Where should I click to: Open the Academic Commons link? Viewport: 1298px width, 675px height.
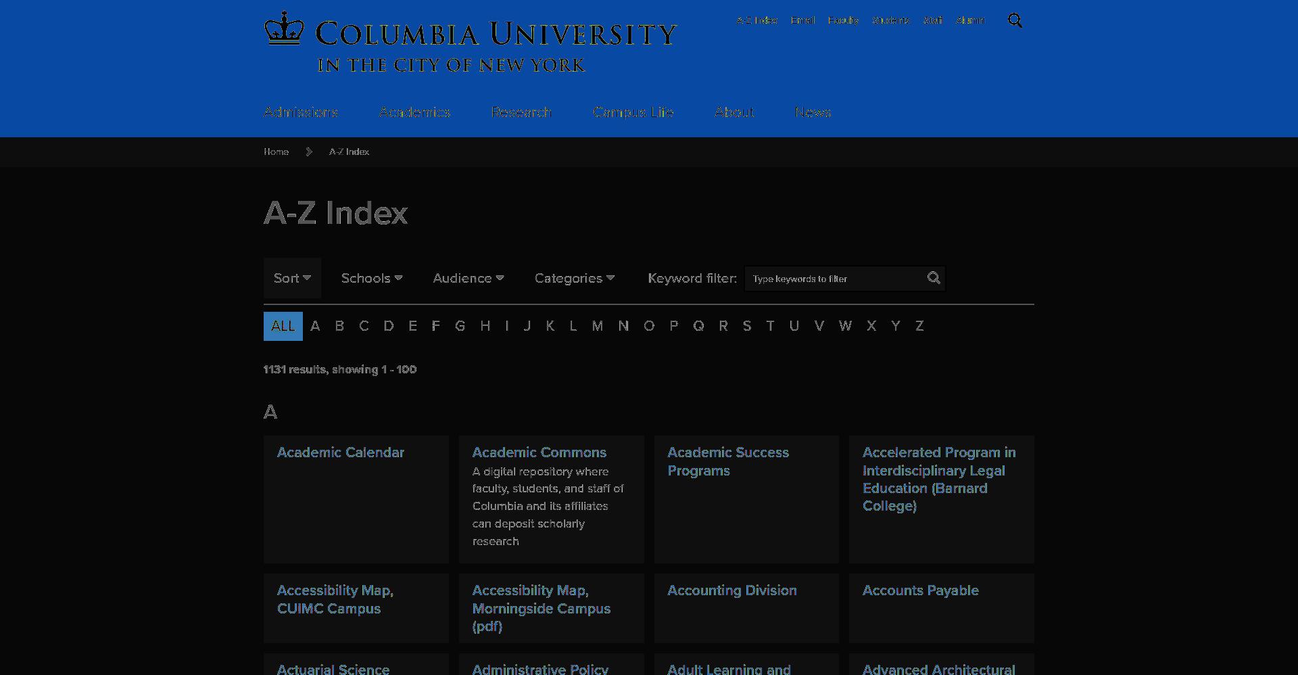tap(539, 452)
